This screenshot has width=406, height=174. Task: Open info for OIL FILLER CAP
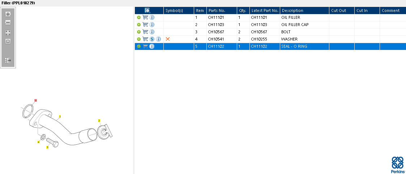point(152,25)
